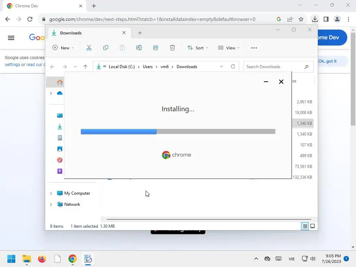Screen dimensions: 356x267
Task: Open Chrome side panel icon
Action: 326,19
